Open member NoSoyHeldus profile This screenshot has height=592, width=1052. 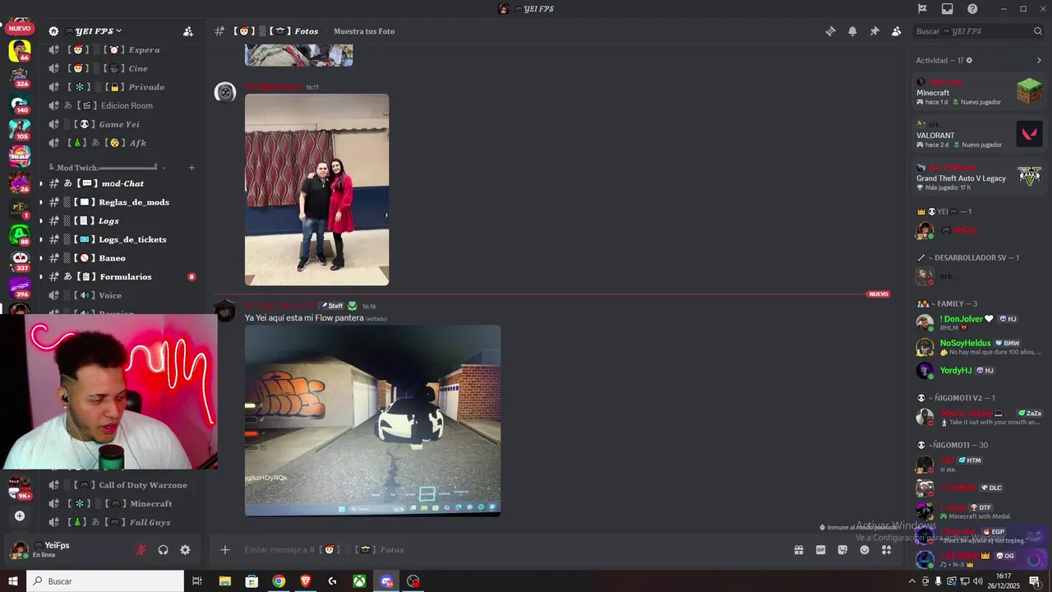click(x=979, y=347)
